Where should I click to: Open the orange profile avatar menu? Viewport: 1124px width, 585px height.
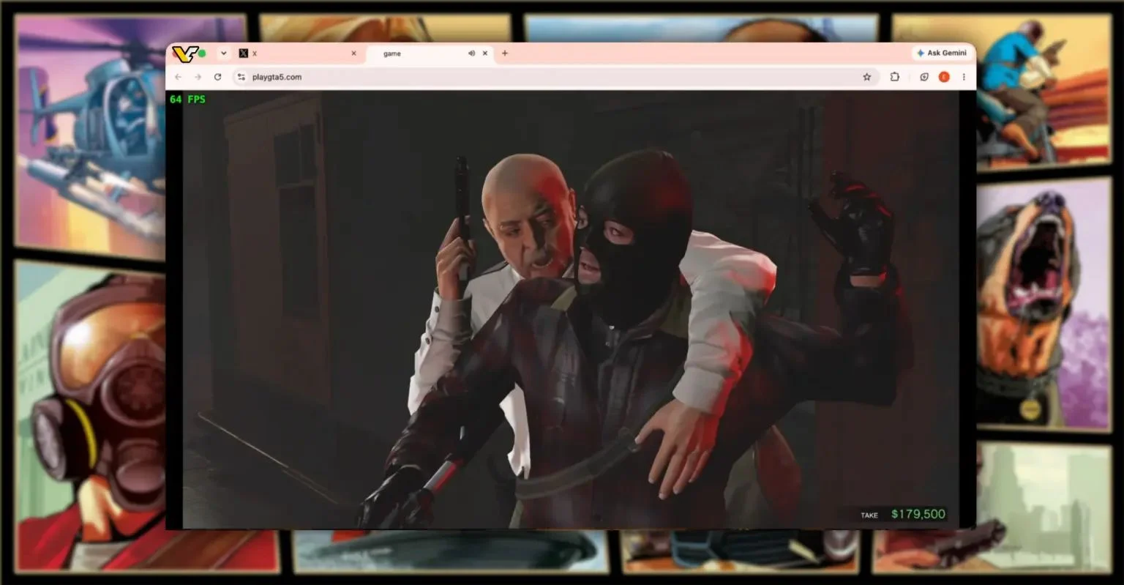944,77
